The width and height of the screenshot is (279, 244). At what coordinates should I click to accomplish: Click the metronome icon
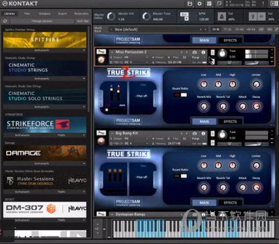222,17
